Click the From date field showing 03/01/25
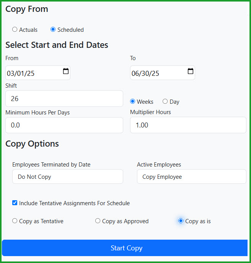This screenshot has width=251, height=263. (x=38, y=73)
